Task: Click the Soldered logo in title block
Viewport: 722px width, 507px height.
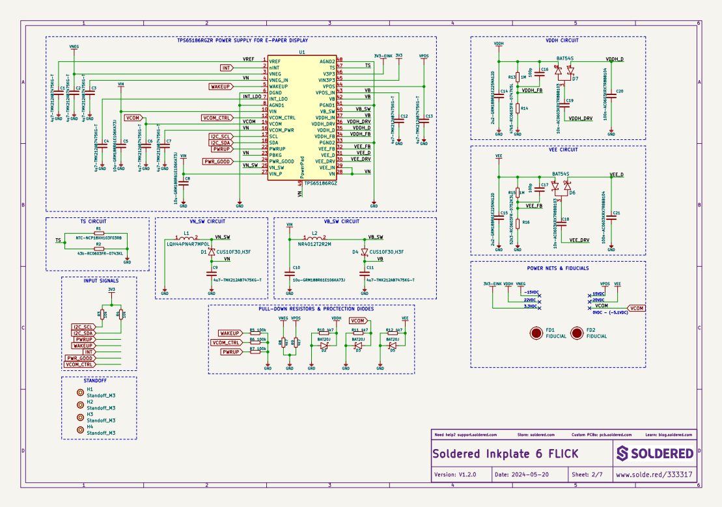Action: click(654, 453)
